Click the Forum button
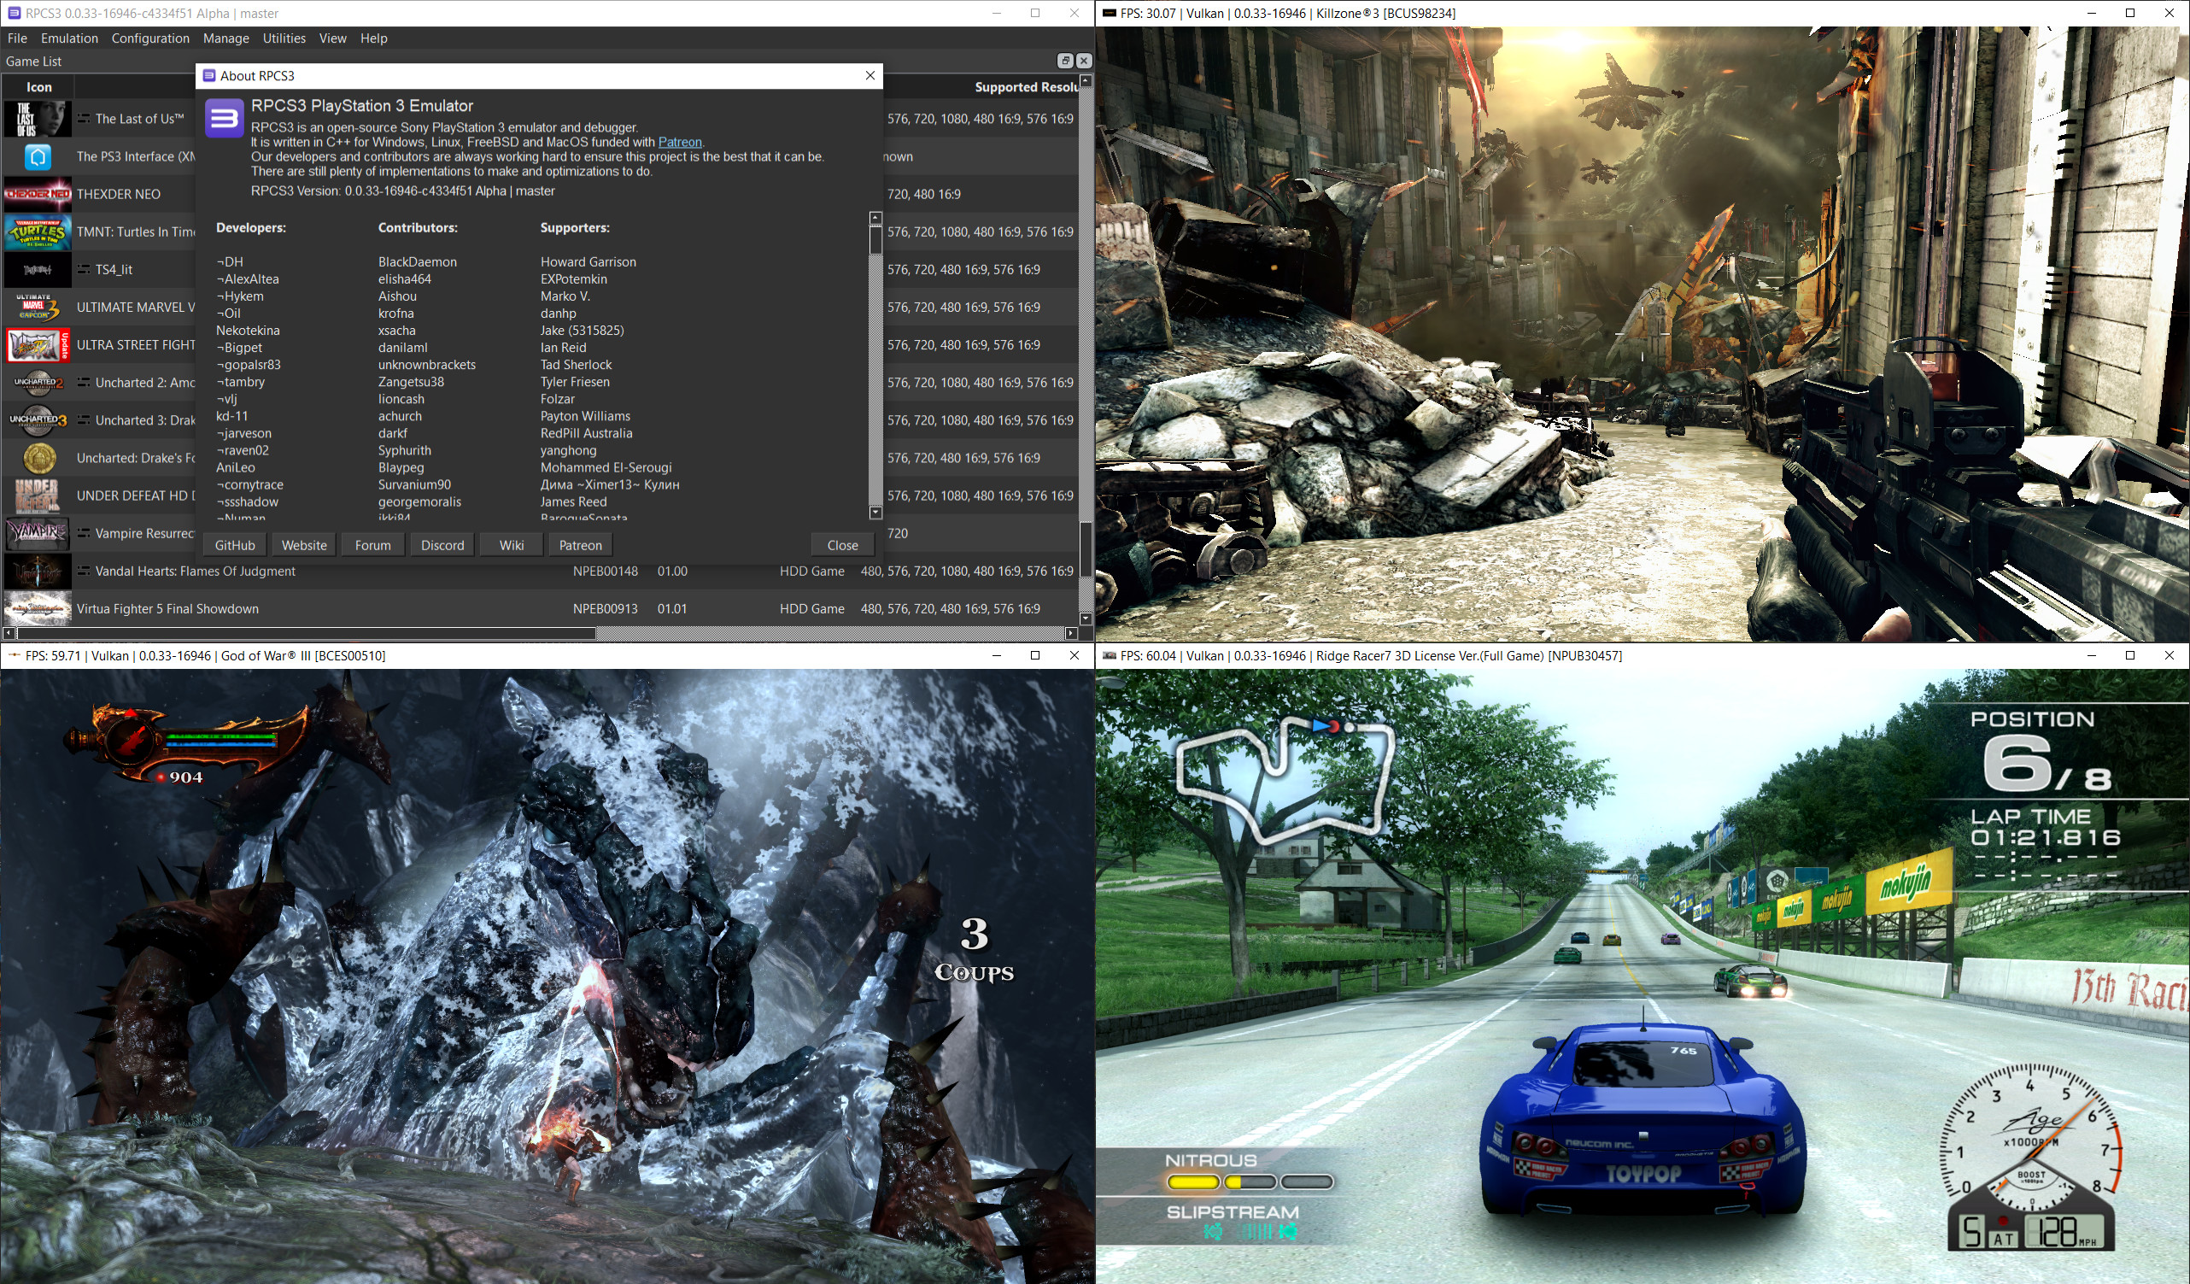 (x=372, y=545)
